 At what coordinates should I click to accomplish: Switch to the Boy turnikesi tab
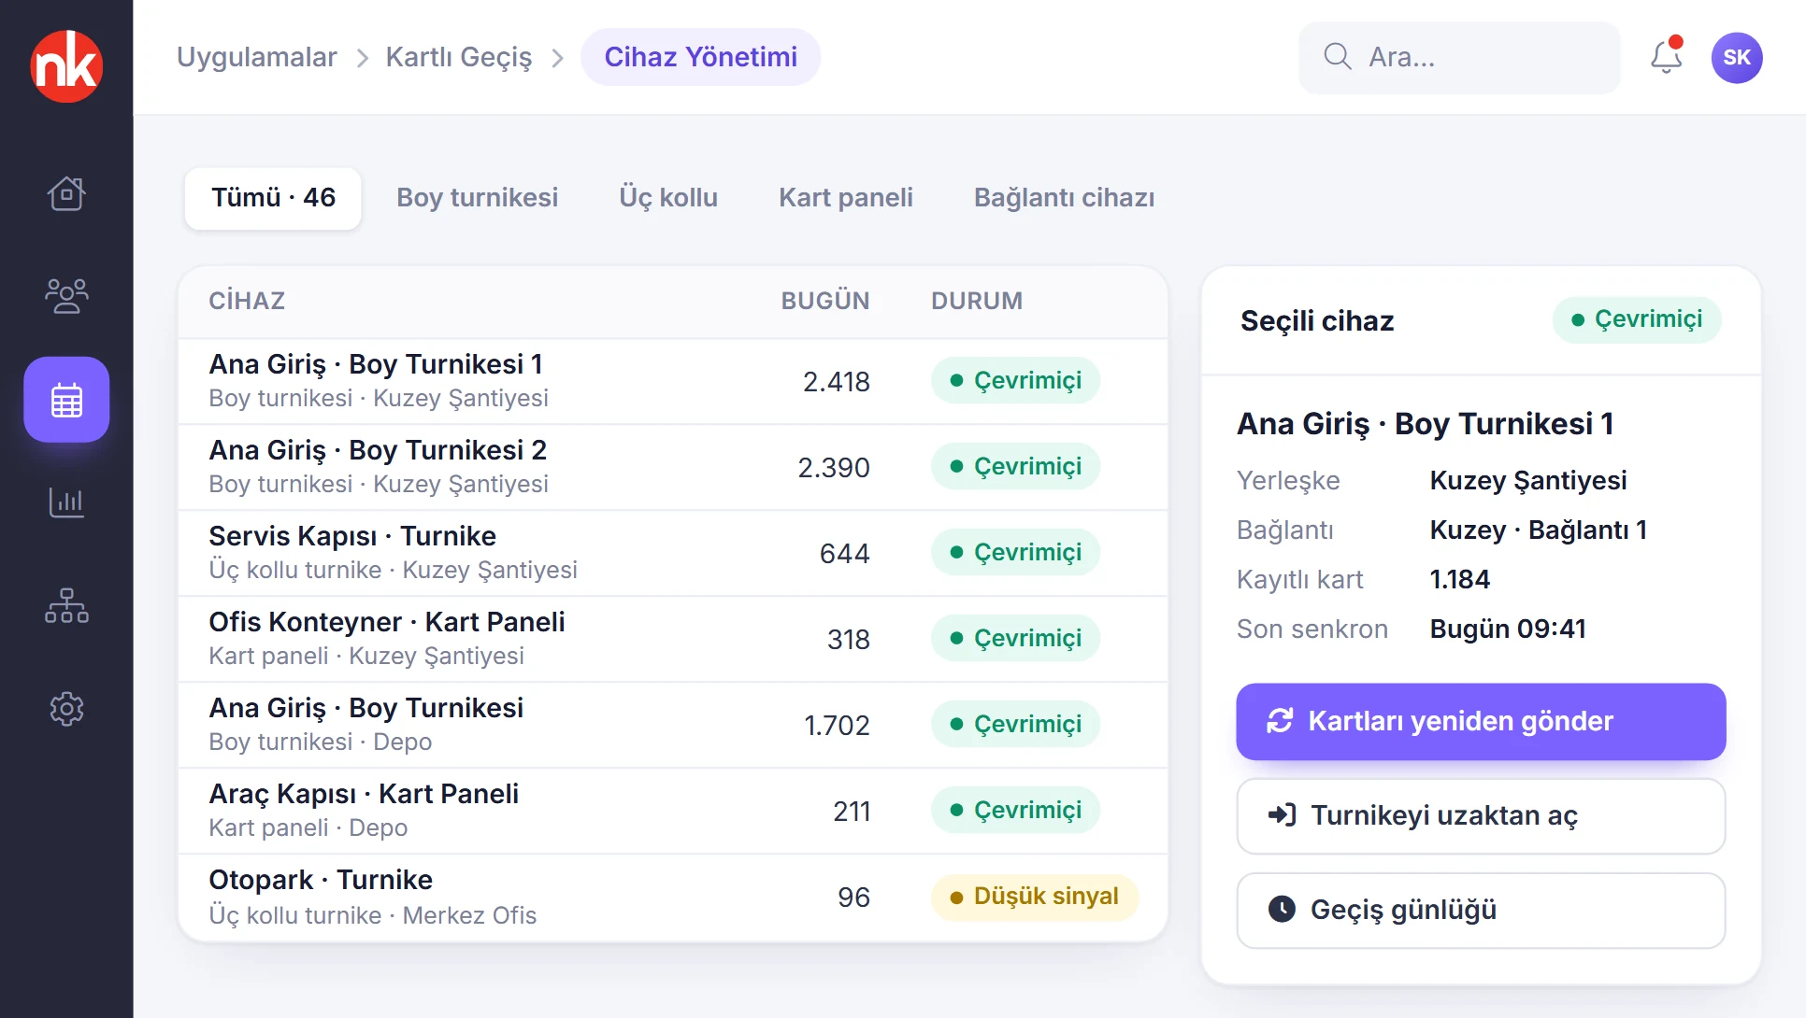[477, 198]
